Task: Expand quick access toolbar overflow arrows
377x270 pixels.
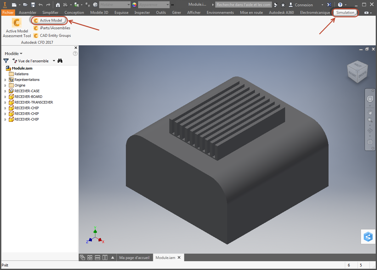Action: click(172, 5)
